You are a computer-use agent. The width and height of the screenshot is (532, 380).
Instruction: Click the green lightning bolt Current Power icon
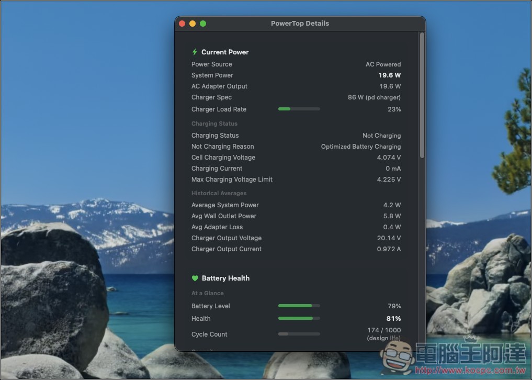[195, 52]
